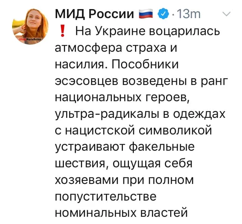Click the word 'Пособники' in the tweet
The image size is (242, 224).
pos(144,64)
